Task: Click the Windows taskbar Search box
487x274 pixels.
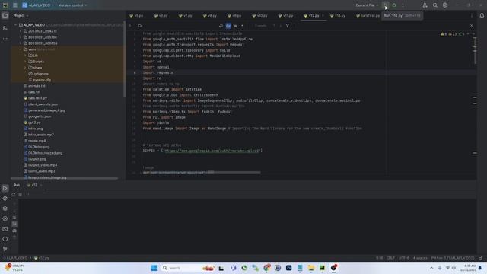Action: tap(188, 268)
